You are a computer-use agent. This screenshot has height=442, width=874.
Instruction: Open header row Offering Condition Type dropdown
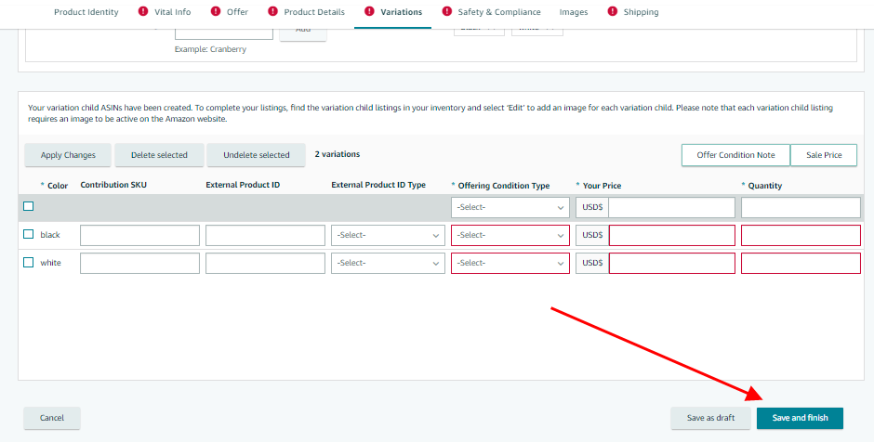click(510, 207)
